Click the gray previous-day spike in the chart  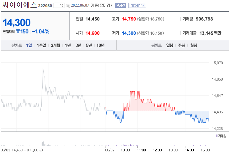click(x=43, y=69)
